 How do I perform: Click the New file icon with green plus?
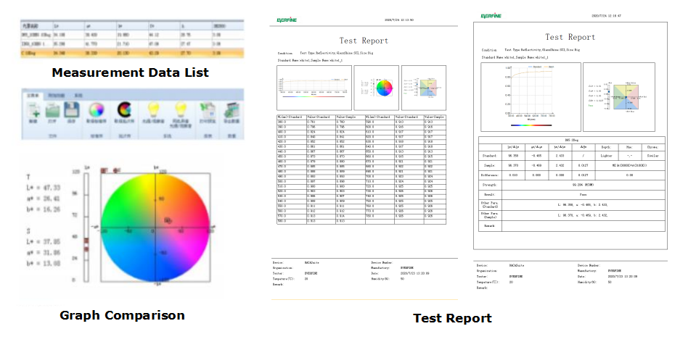coord(34,111)
